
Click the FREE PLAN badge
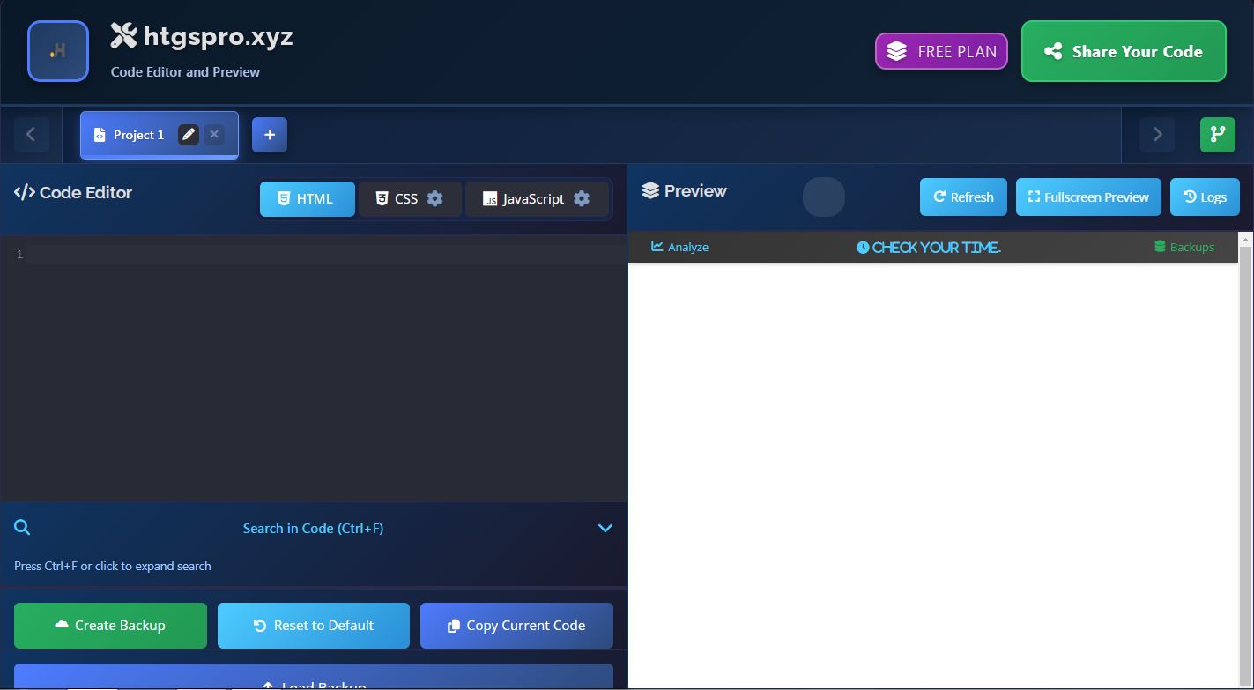[941, 51]
